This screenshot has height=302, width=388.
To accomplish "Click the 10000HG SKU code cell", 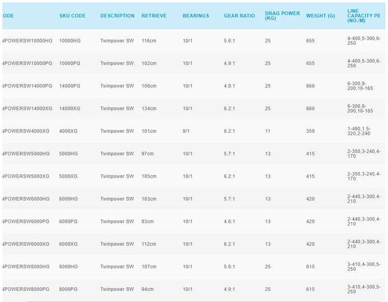I will pyautogui.click(x=71, y=41).
